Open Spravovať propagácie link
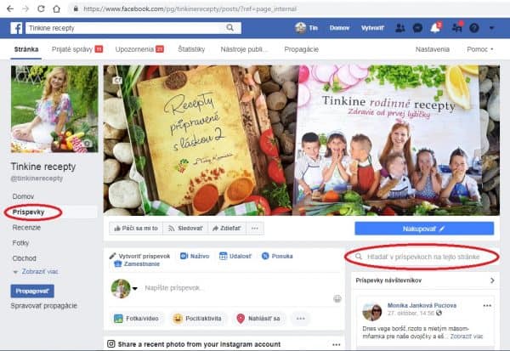The width and height of the screenshot is (510, 351). tap(44, 306)
